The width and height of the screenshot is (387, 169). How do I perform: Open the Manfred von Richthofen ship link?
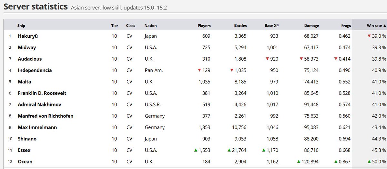click(46, 116)
